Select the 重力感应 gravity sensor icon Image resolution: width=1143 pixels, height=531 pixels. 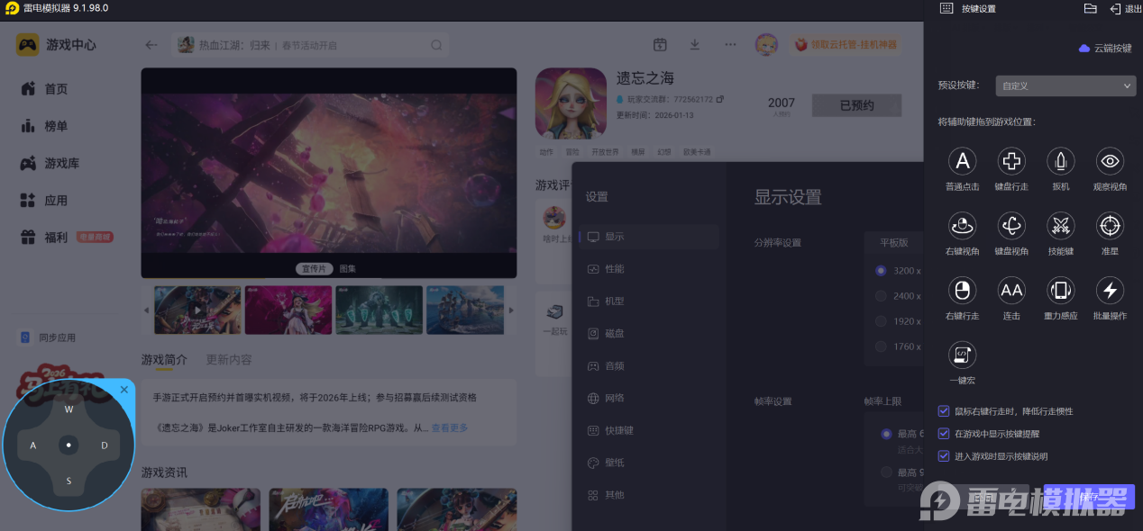[x=1060, y=290]
